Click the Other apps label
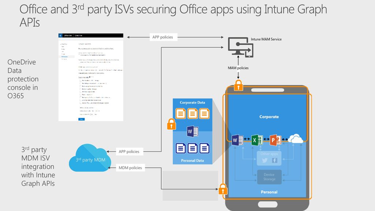Image resolution: width=375 pixels, height=211 pixels. click(x=269, y=154)
